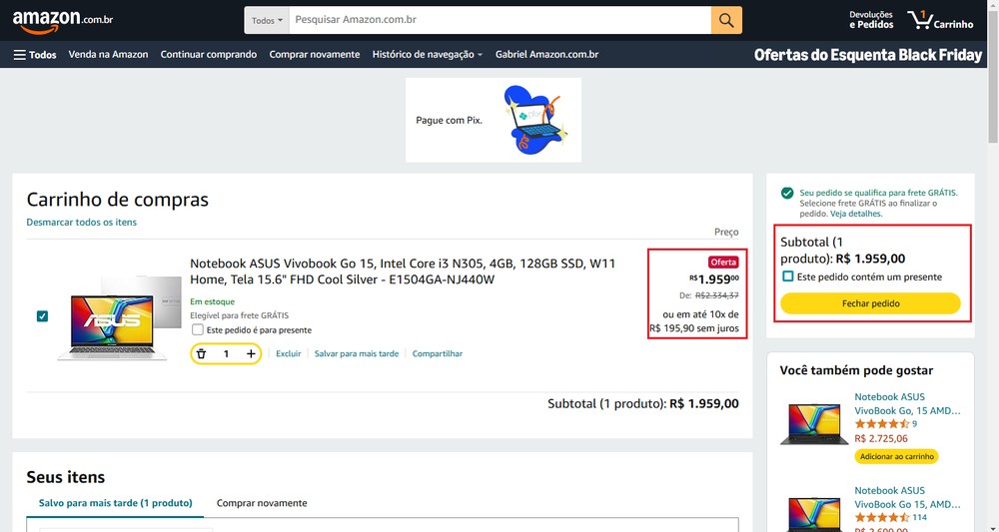Click Desmarcar todos os itens
The width and height of the screenshot is (999, 532).
82,223
